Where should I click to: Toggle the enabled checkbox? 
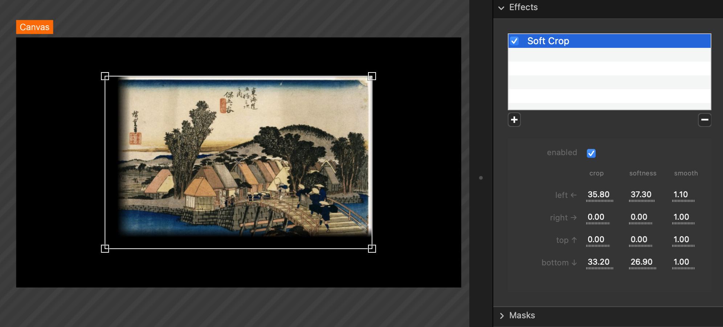coord(591,153)
